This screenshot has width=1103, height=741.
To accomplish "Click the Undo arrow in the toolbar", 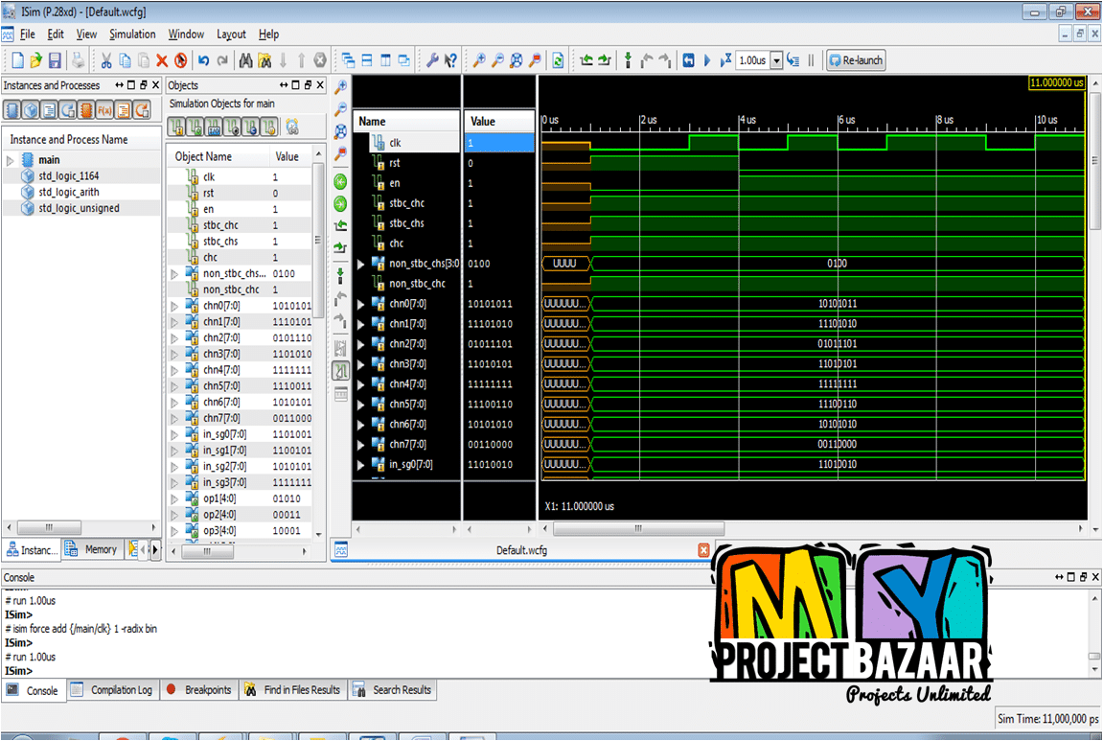I will (x=203, y=60).
